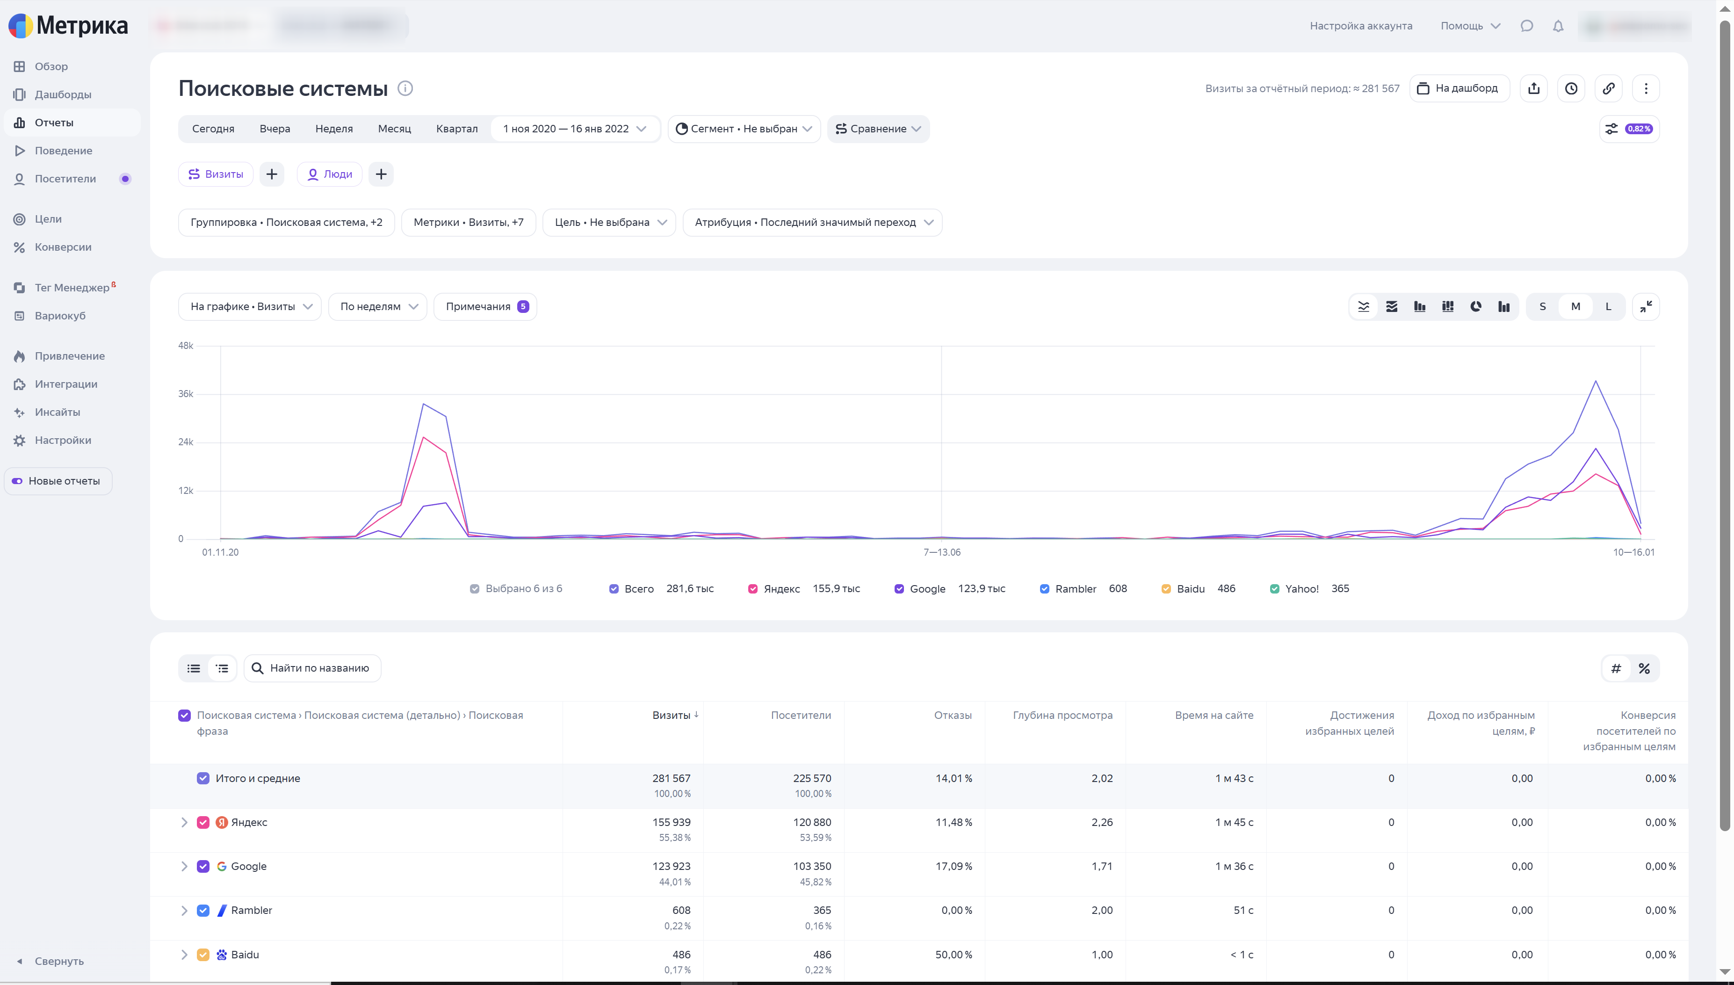Open the Сегмент dropdown
This screenshot has height=985, width=1734.
pos(744,129)
